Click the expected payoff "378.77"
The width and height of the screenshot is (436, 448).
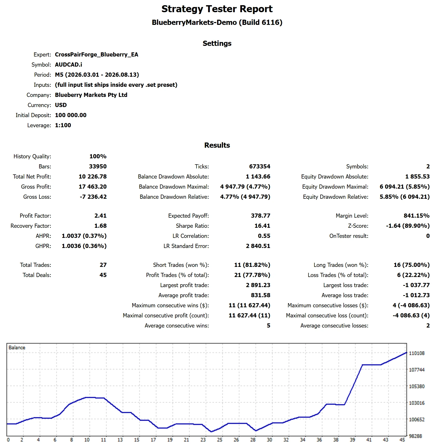point(260,216)
